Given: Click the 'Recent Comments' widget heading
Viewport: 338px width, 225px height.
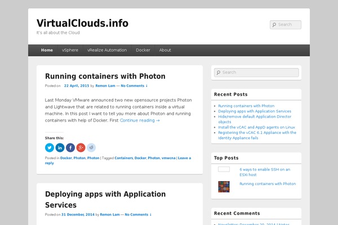Looking at the screenshot, I should click(237, 213).
